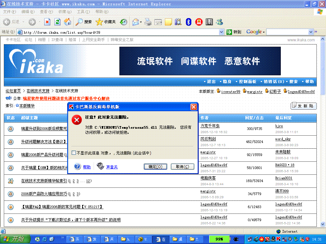The image size is (326, 244).
Task: Click the blue help question icon
Action: point(77,166)
